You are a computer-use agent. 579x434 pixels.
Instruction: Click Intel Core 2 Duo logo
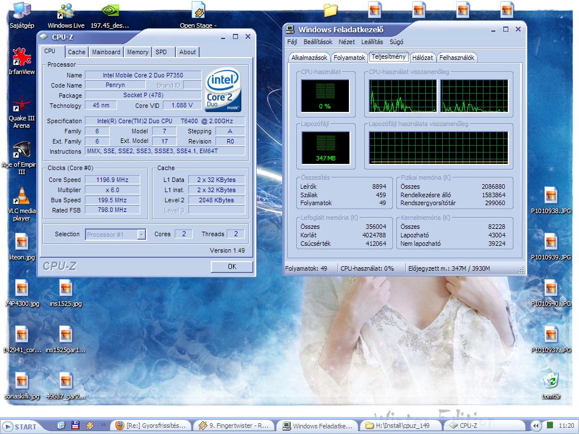pyautogui.click(x=223, y=90)
